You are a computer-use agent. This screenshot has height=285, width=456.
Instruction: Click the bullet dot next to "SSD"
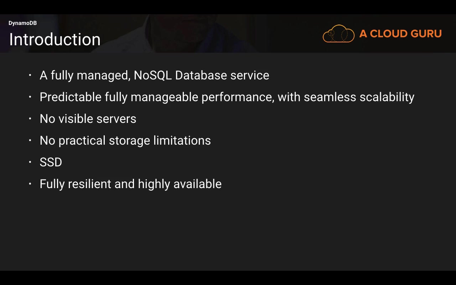coord(30,162)
